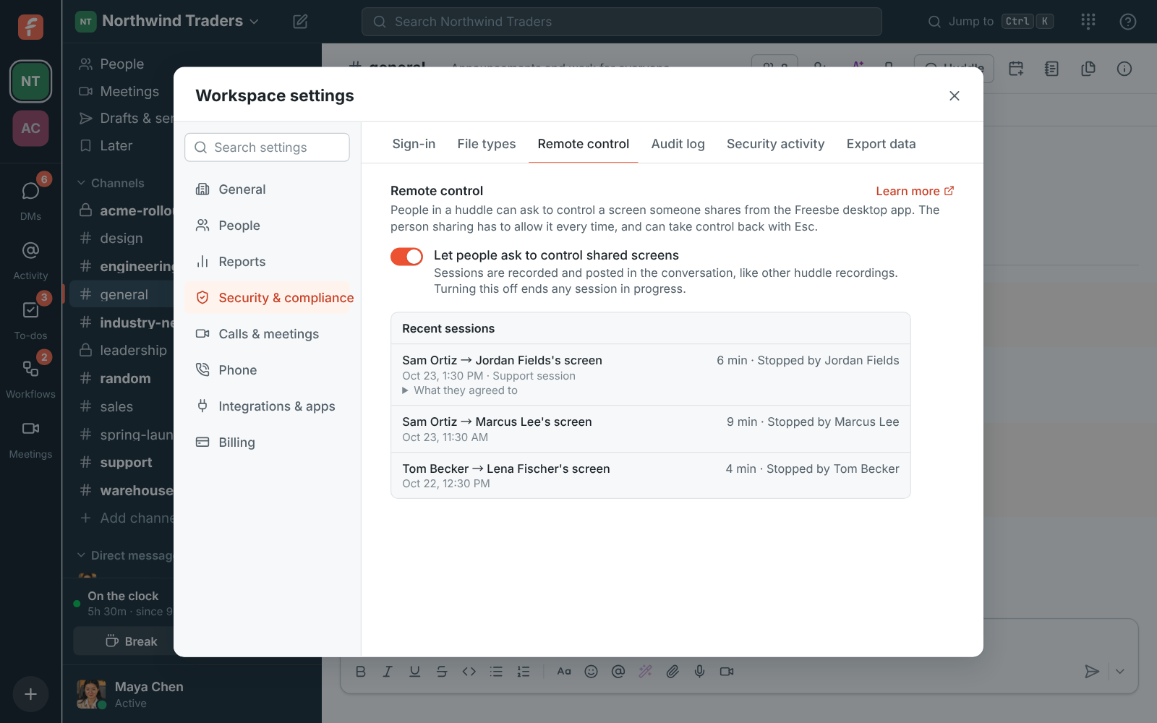Open Integrations & apps settings
Viewport: 1157px width, 723px height.
(268, 406)
